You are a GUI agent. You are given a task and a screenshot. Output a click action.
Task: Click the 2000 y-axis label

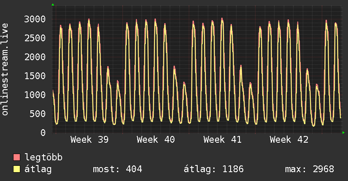pyautogui.click(x=35, y=57)
